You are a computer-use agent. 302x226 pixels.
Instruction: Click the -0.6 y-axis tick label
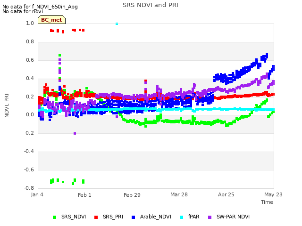point(29,169)
